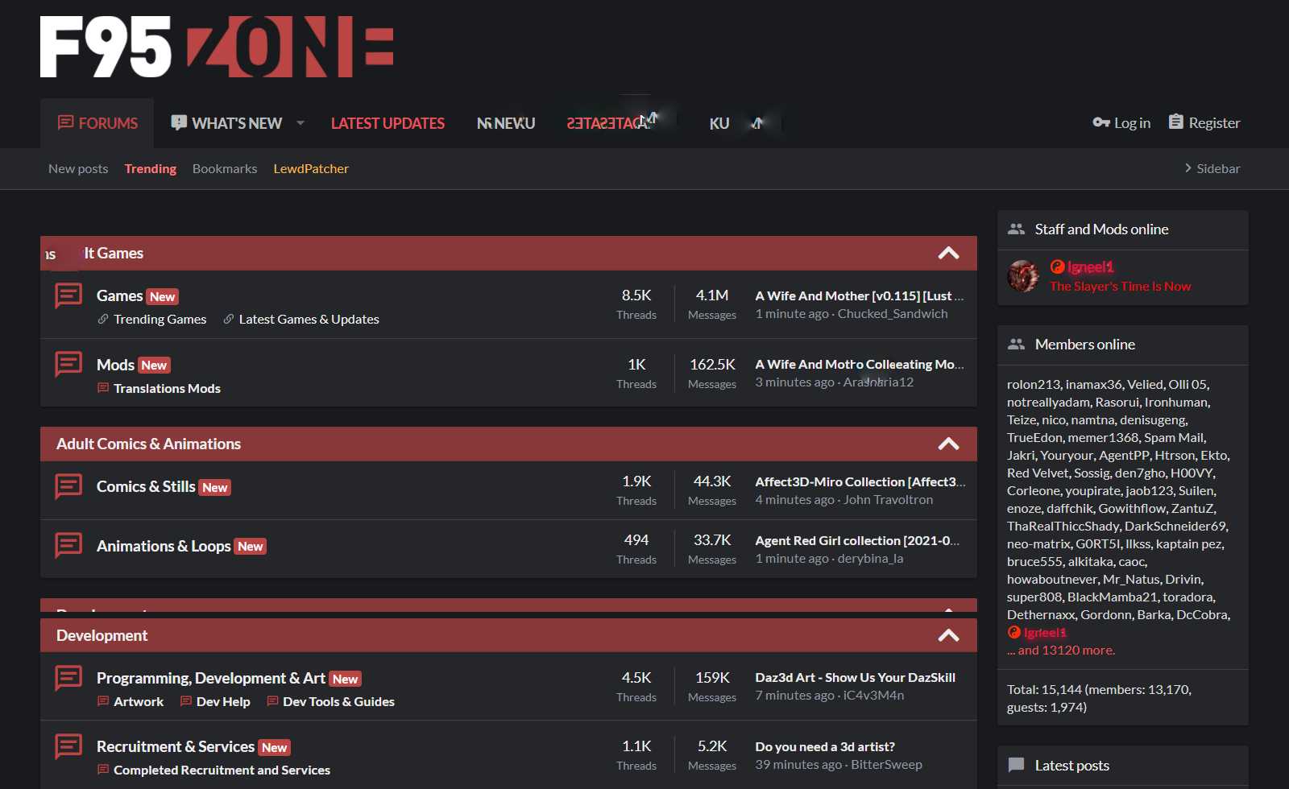The image size is (1289, 789).
Task: Open the Animations & Loops forum
Action: pyautogui.click(x=164, y=546)
